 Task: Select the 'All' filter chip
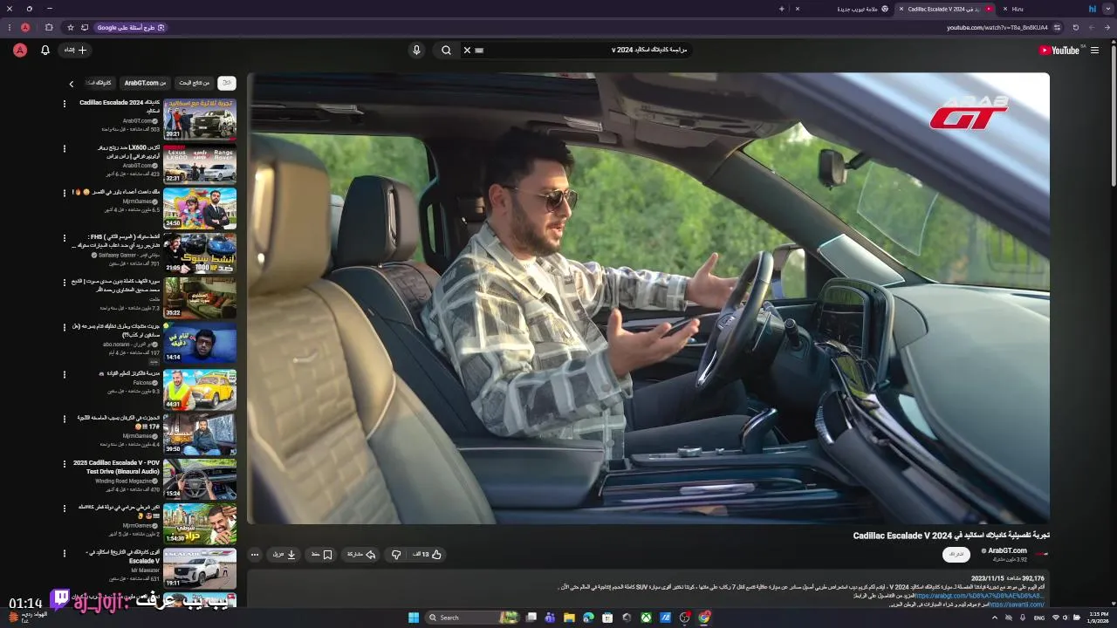tap(226, 83)
